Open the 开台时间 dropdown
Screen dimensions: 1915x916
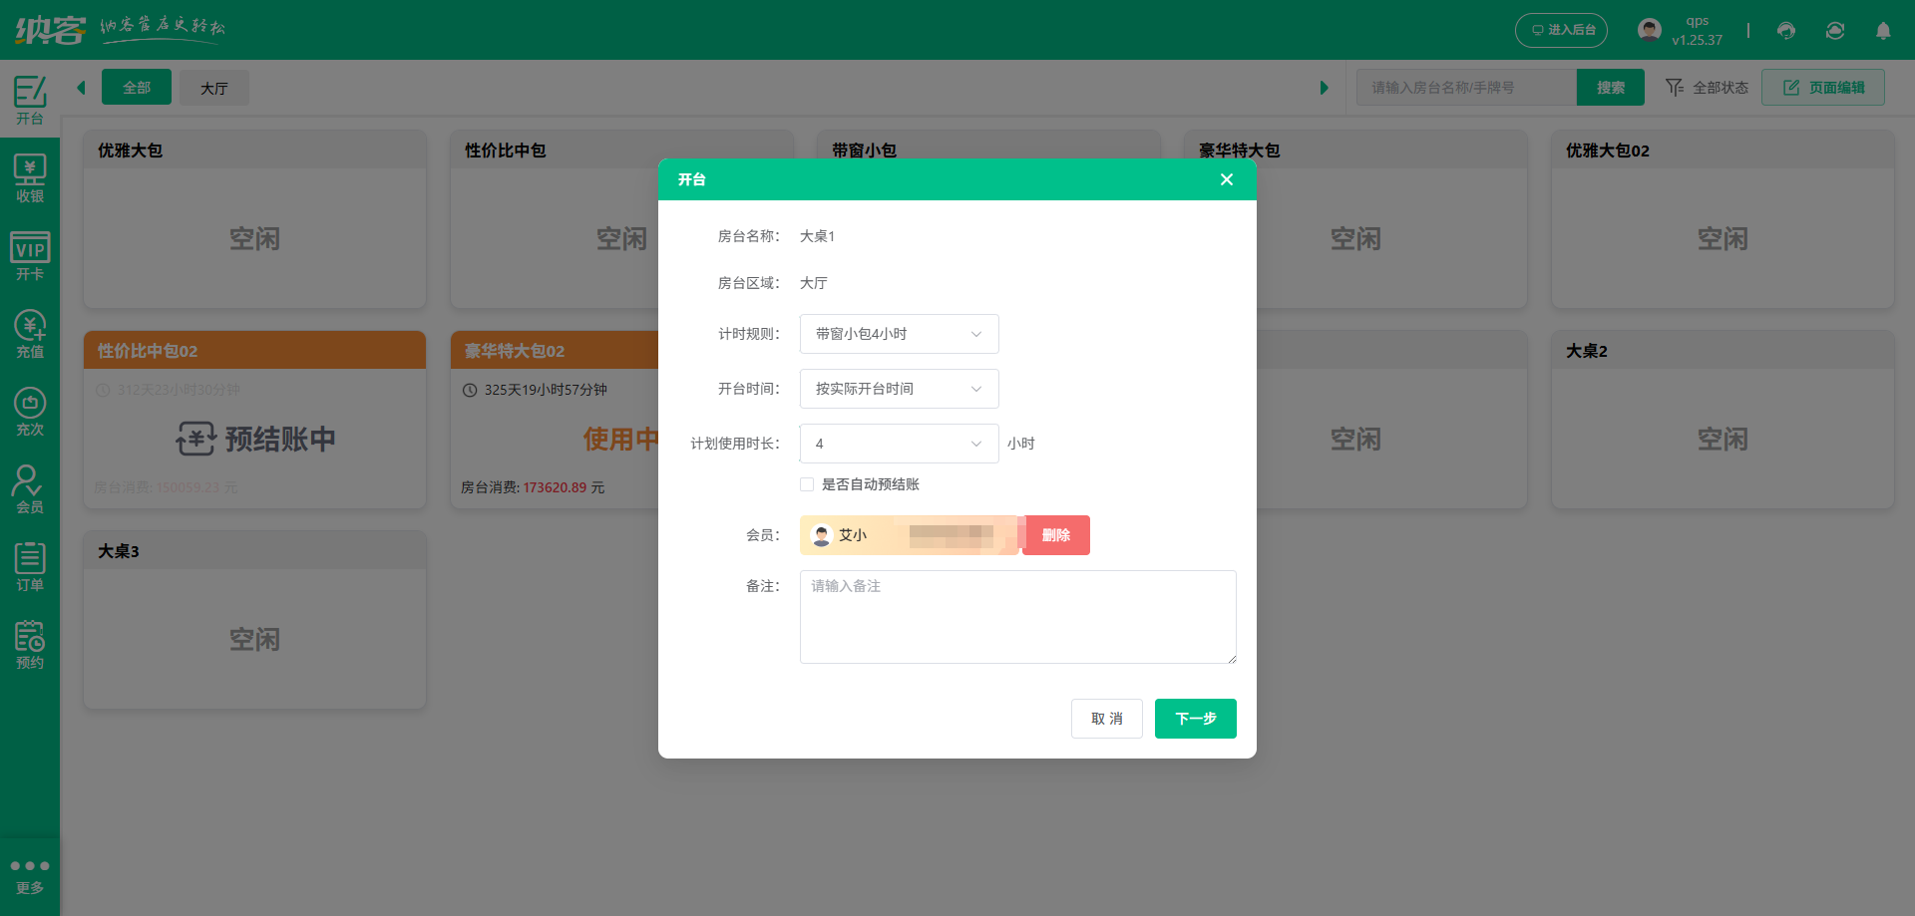click(x=899, y=389)
